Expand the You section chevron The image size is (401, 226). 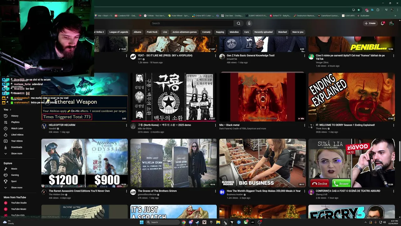[x=10, y=110]
